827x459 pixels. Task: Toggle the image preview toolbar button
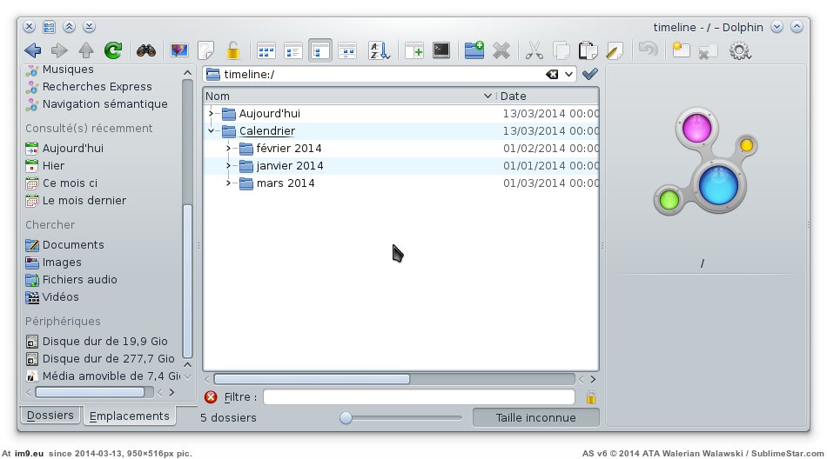coord(178,50)
